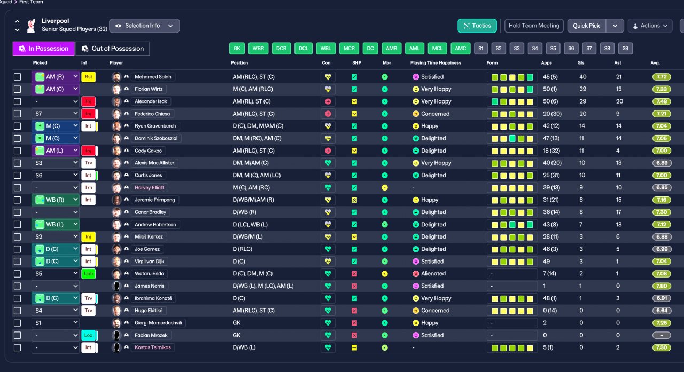Click the yellow morale icon for Harvey Elliott
Image resolution: width=684 pixels, height=372 pixels.
point(385,187)
